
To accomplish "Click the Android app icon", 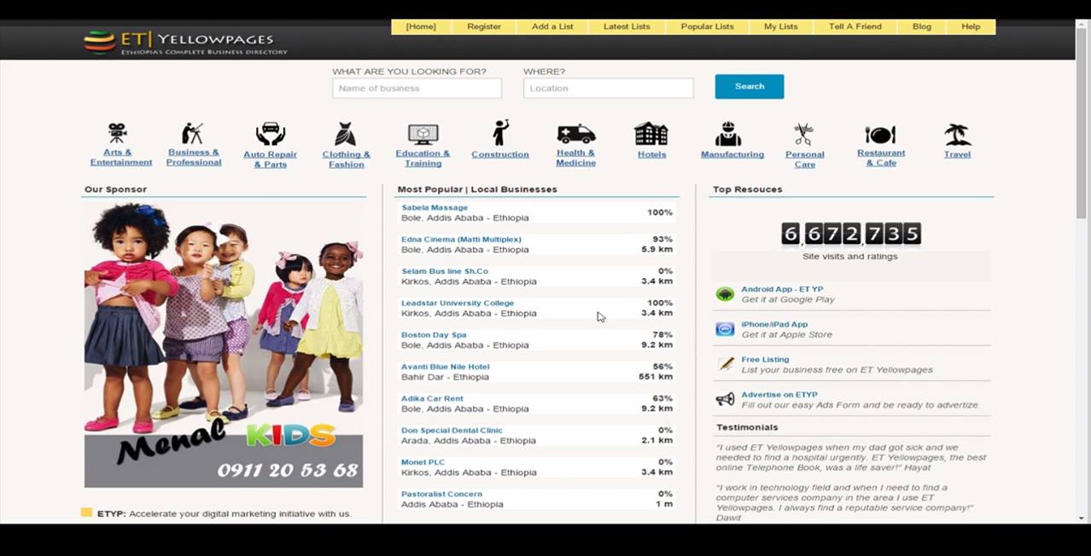I will 725,294.
